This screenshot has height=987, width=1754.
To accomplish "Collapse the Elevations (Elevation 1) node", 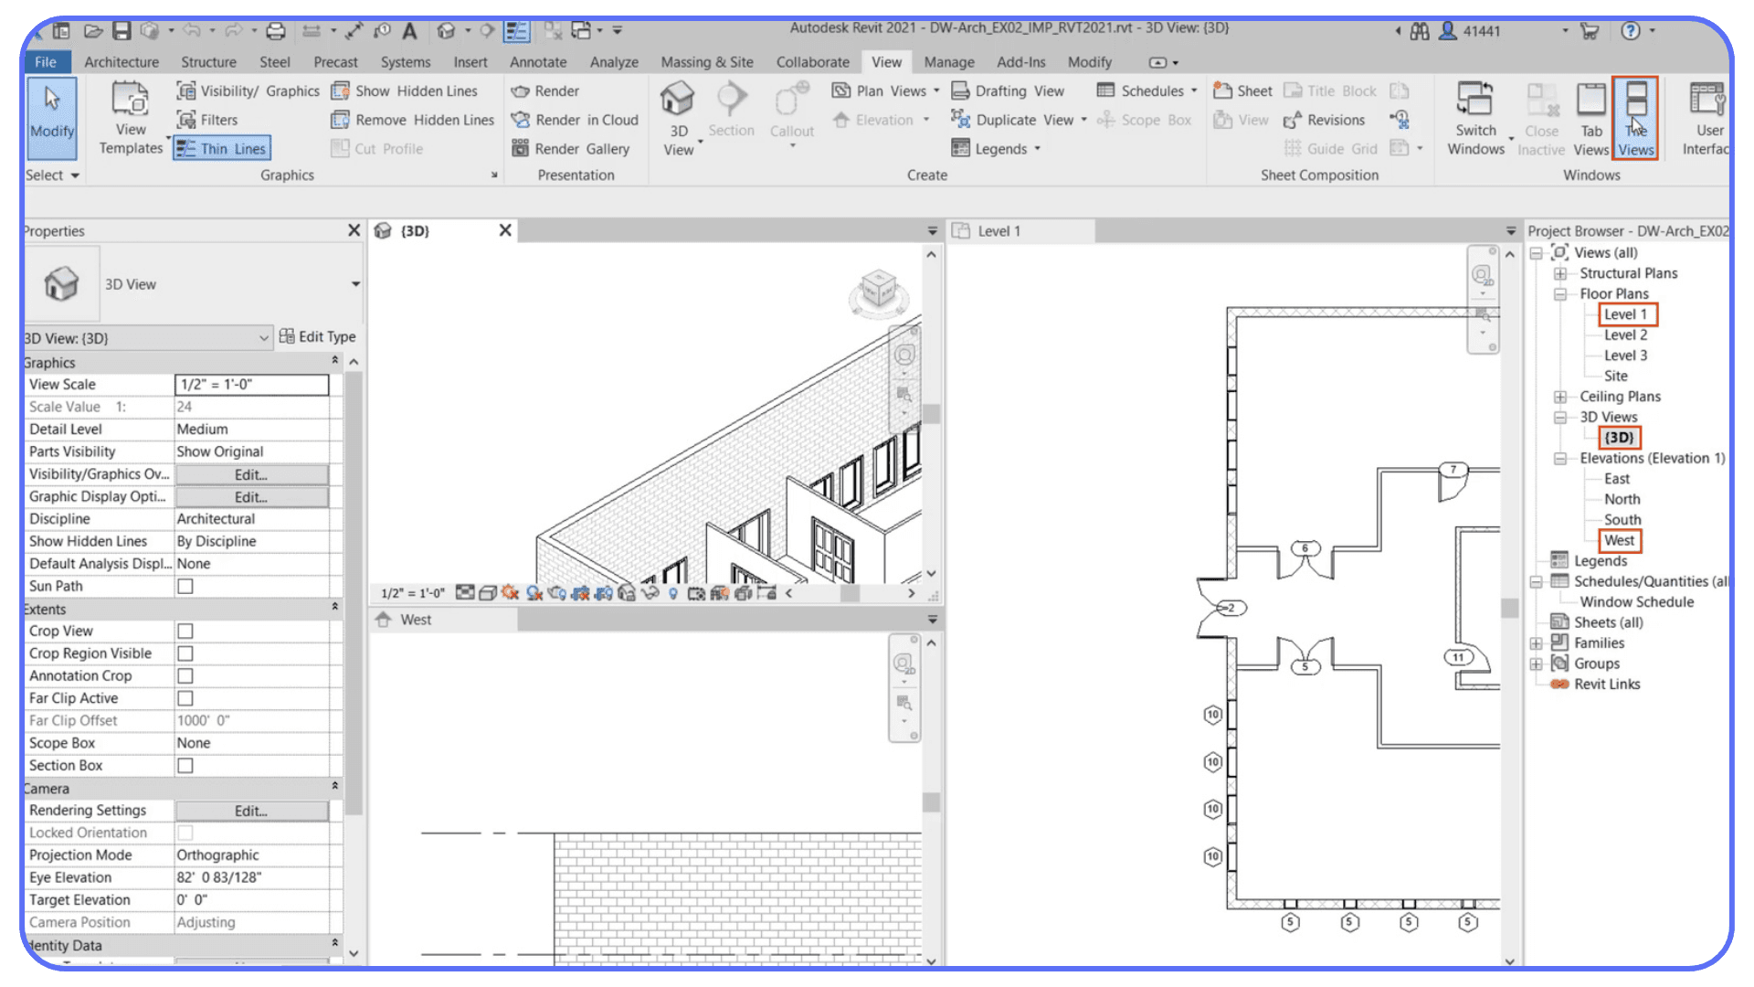I will [x=1560, y=458].
